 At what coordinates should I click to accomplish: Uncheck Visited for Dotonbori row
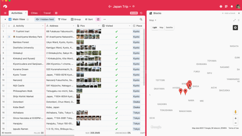coord(116,102)
